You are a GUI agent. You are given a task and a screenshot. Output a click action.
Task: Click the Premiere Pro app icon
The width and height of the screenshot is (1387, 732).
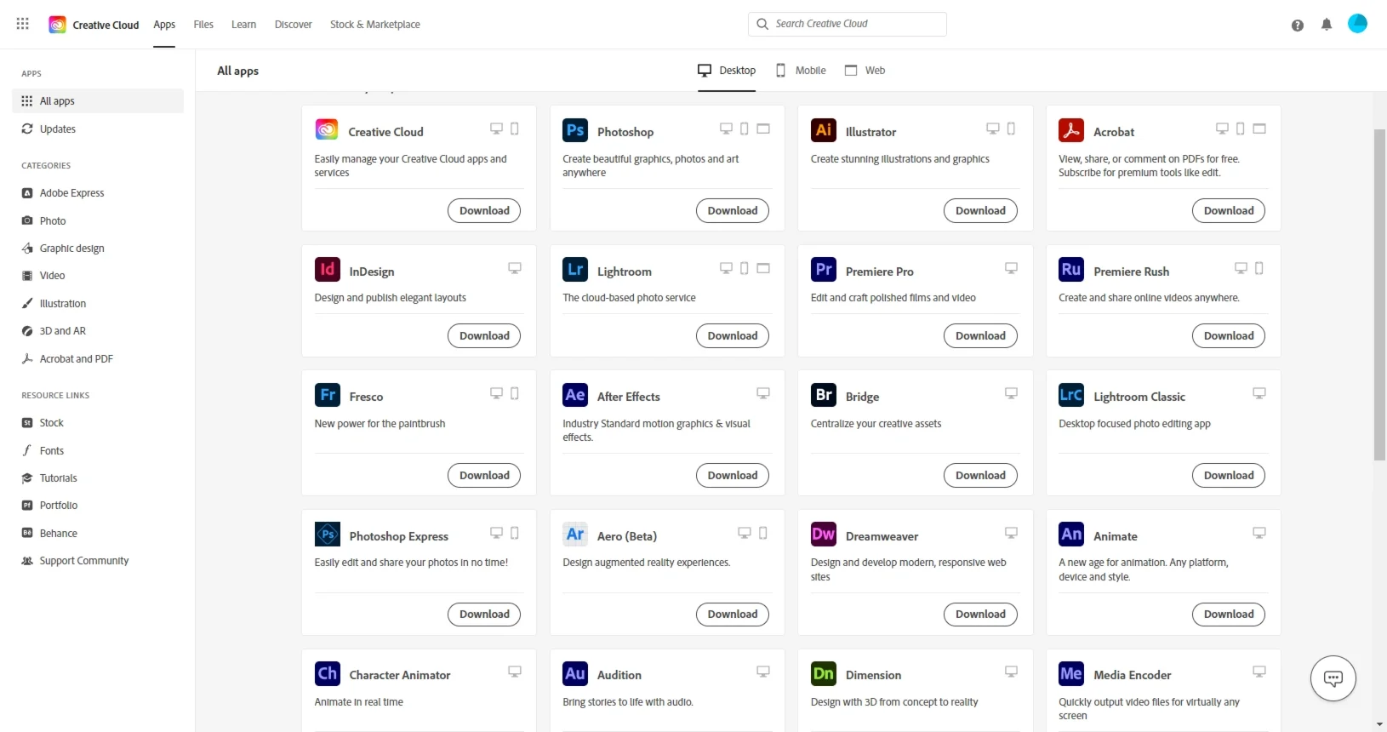(824, 270)
